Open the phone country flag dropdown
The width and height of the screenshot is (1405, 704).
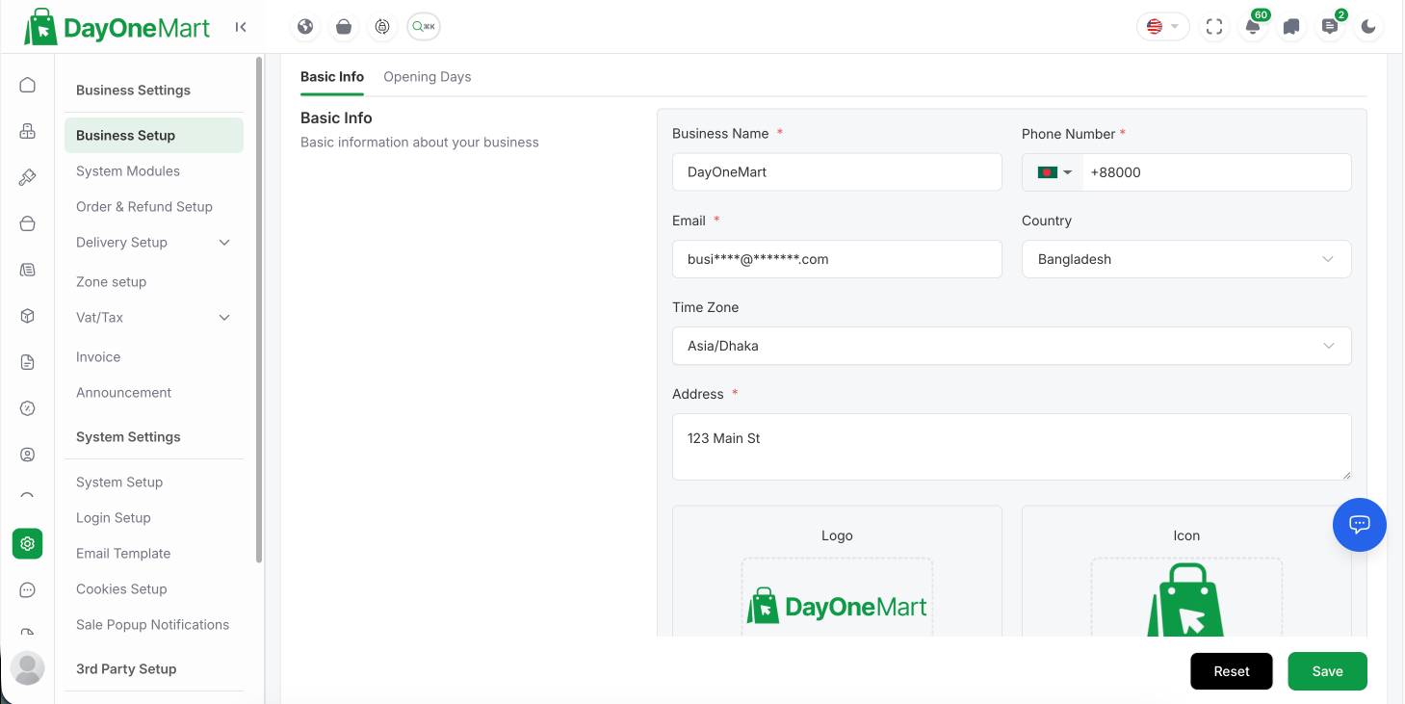click(1054, 172)
